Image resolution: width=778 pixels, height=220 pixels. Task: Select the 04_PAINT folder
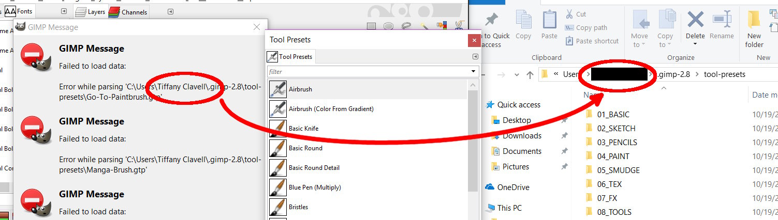click(x=607, y=156)
